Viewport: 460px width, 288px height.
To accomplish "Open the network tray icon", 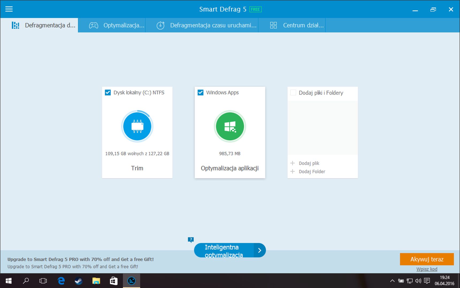I will 409,281.
